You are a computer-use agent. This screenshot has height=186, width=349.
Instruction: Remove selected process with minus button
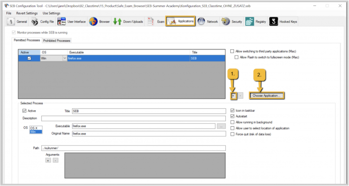[x=240, y=96]
